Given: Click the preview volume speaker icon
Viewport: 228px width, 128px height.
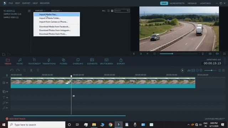Looking at the screenshot, I should point(217,54).
